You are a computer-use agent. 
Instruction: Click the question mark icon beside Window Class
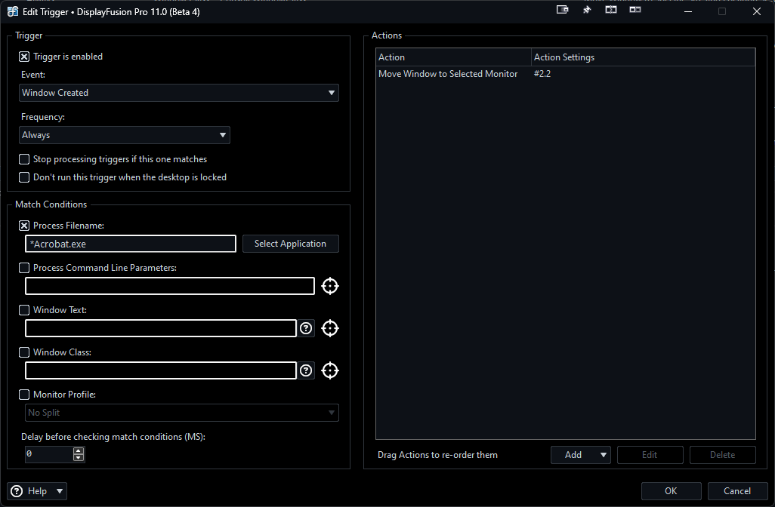tap(306, 370)
